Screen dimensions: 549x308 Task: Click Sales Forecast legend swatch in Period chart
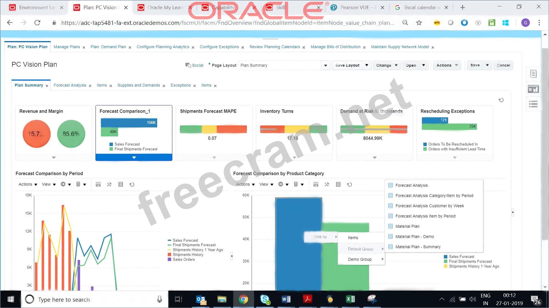[169, 240]
